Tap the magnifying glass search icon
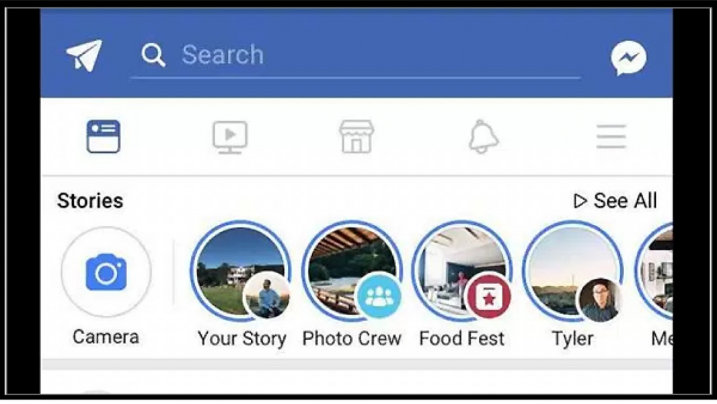 153,54
